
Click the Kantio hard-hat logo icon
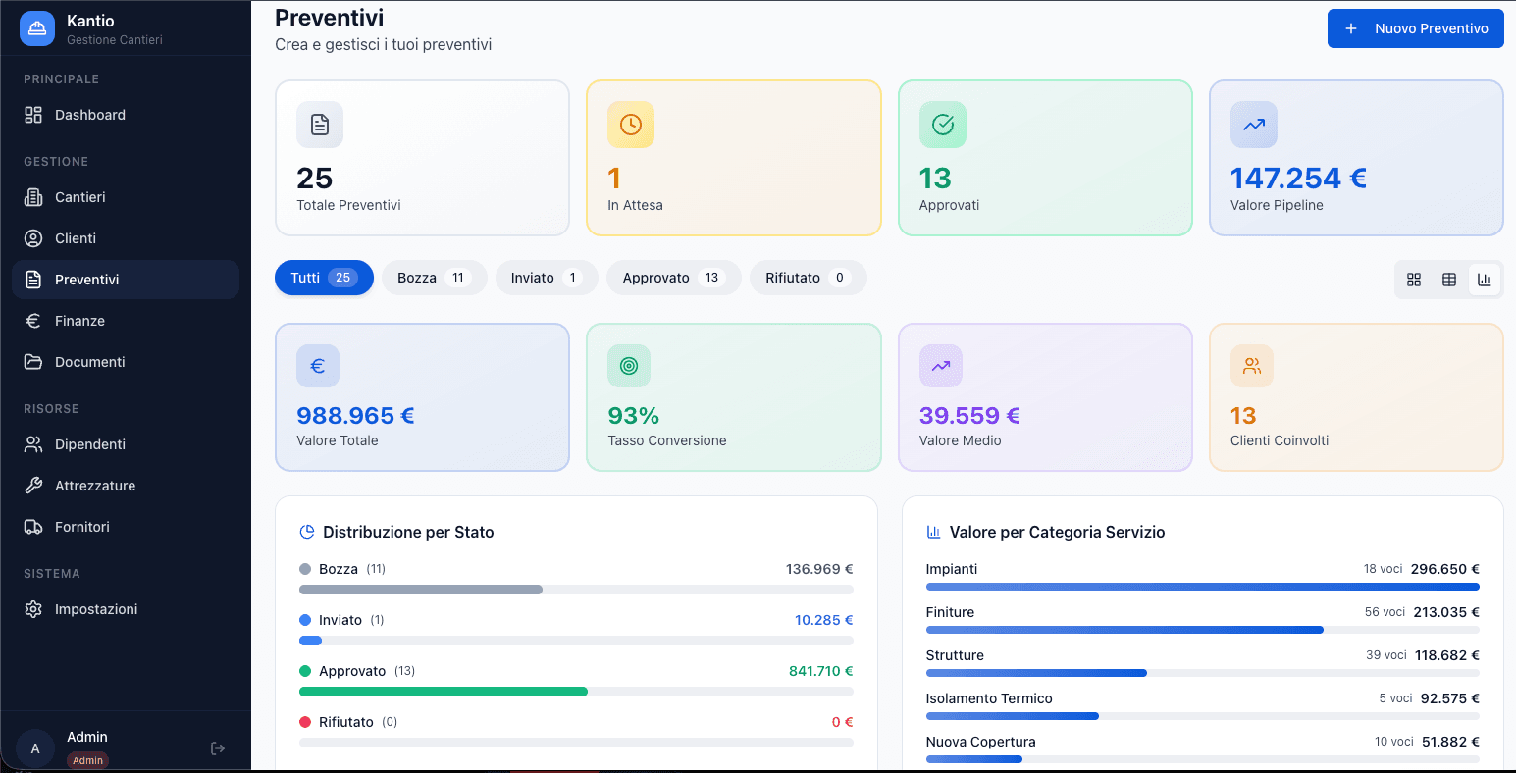click(x=37, y=28)
